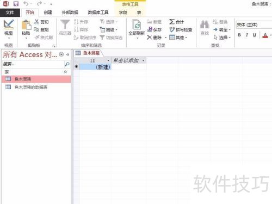Click the 替换 replace button
The height and width of the screenshot is (204, 272).
[220, 22]
